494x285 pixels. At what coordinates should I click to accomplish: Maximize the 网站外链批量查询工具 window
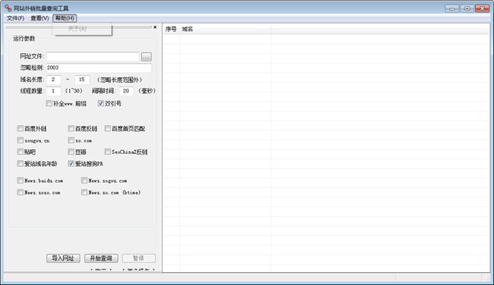point(467,8)
